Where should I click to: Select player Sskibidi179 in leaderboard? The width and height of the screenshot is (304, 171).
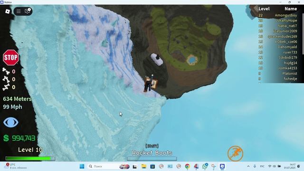pyautogui.click(x=288, y=57)
